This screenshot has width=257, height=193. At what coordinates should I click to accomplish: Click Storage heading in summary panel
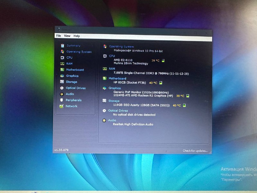pyautogui.click(x=114, y=101)
